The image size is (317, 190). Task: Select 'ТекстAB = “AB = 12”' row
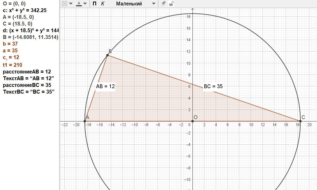[28, 78]
